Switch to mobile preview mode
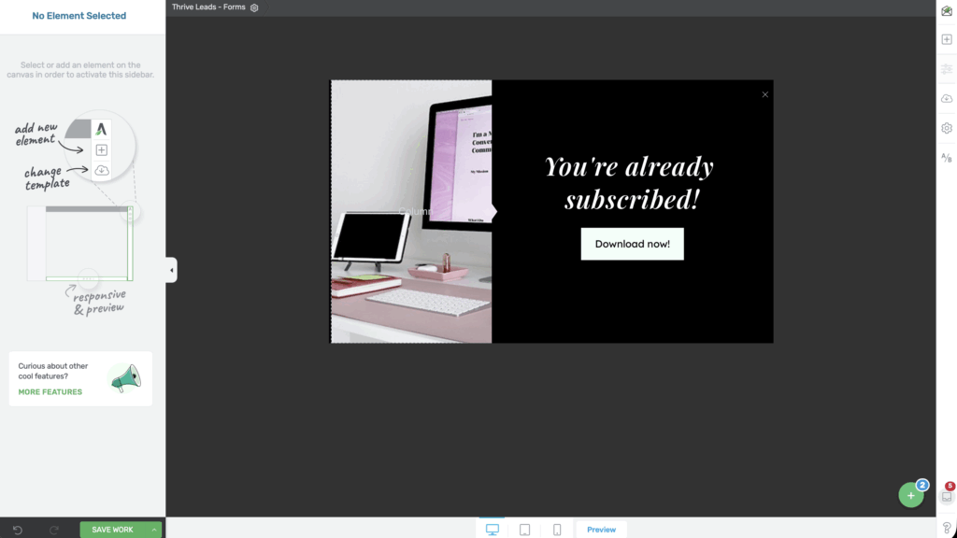 point(557,530)
